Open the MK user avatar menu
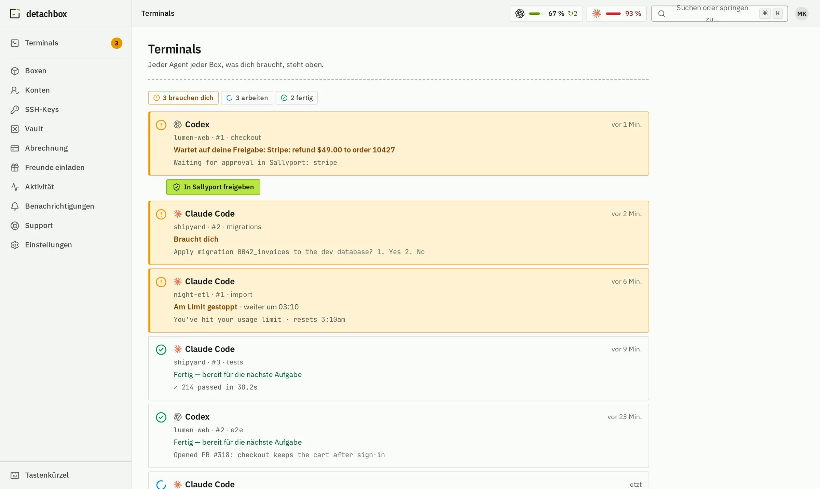 802,14
